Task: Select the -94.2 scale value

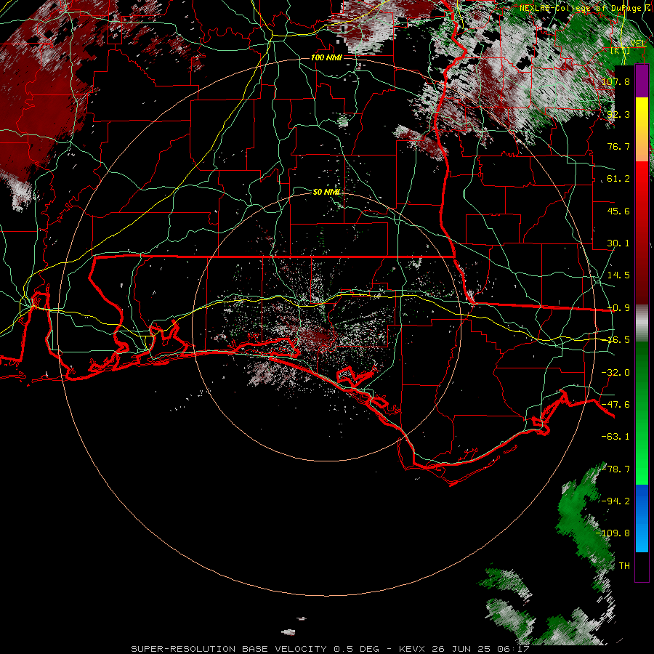Action: click(x=615, y=501)
